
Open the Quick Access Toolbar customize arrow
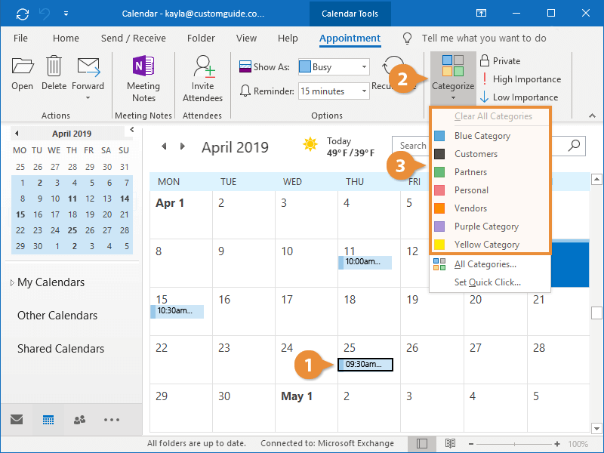[66, 14]
